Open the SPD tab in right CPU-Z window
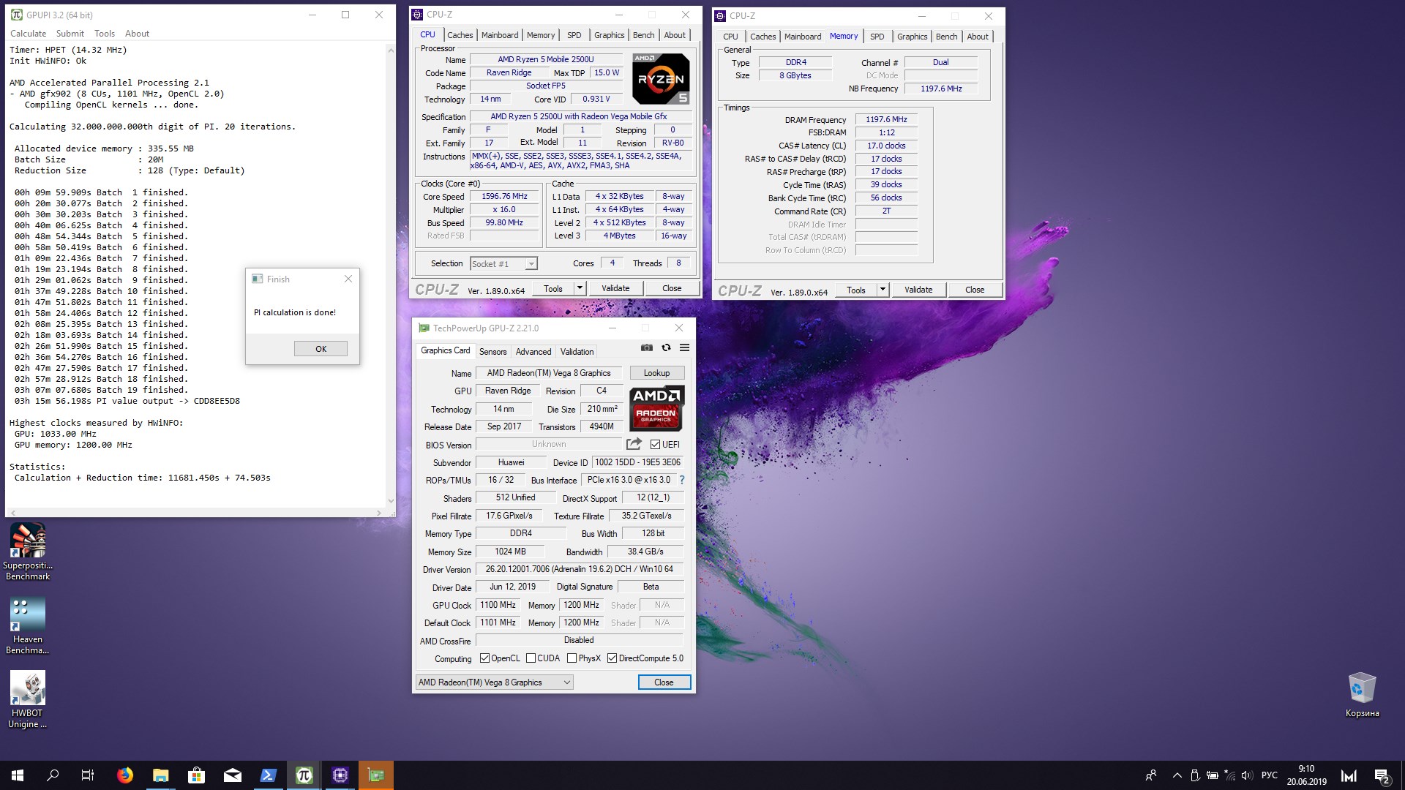The width and height of the screenshot is (1405, 790). point(877,37)
